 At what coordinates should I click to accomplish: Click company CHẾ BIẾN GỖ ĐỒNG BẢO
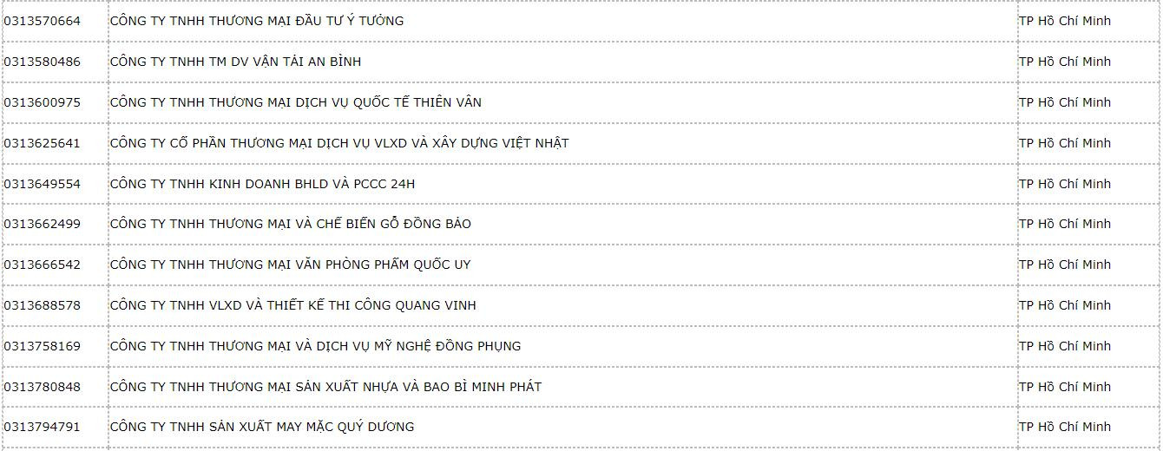coord(290,224)
